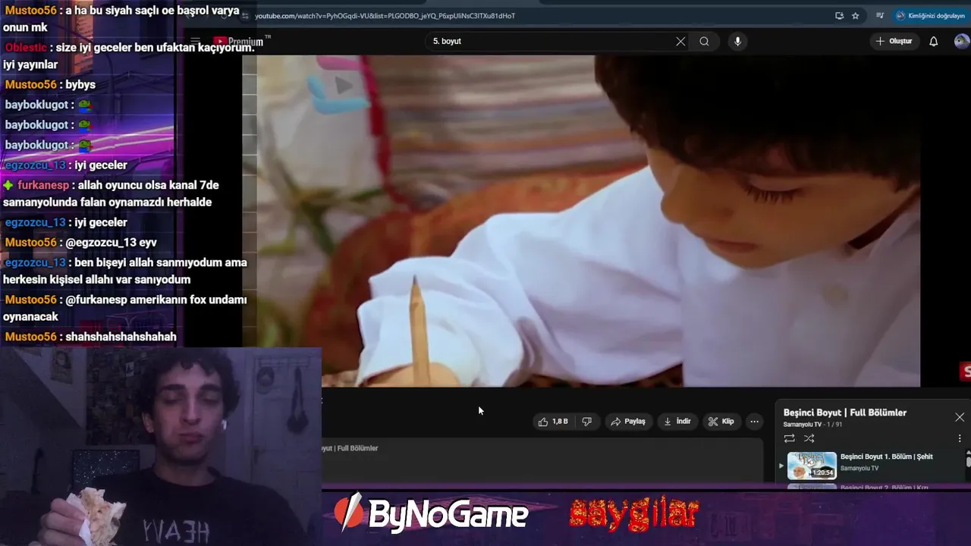Click the YouTube search magnifier button
This screenshot has height=546, width=971.
[x=704, y=42]
